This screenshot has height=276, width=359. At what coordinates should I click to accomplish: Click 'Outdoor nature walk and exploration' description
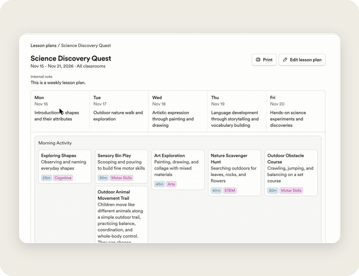click(118, 116)
